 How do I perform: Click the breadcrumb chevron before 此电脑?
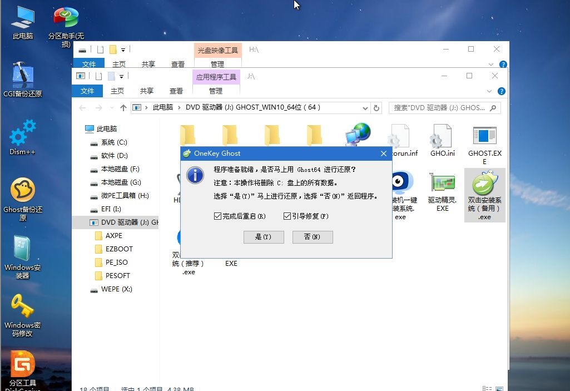point(146,108)
